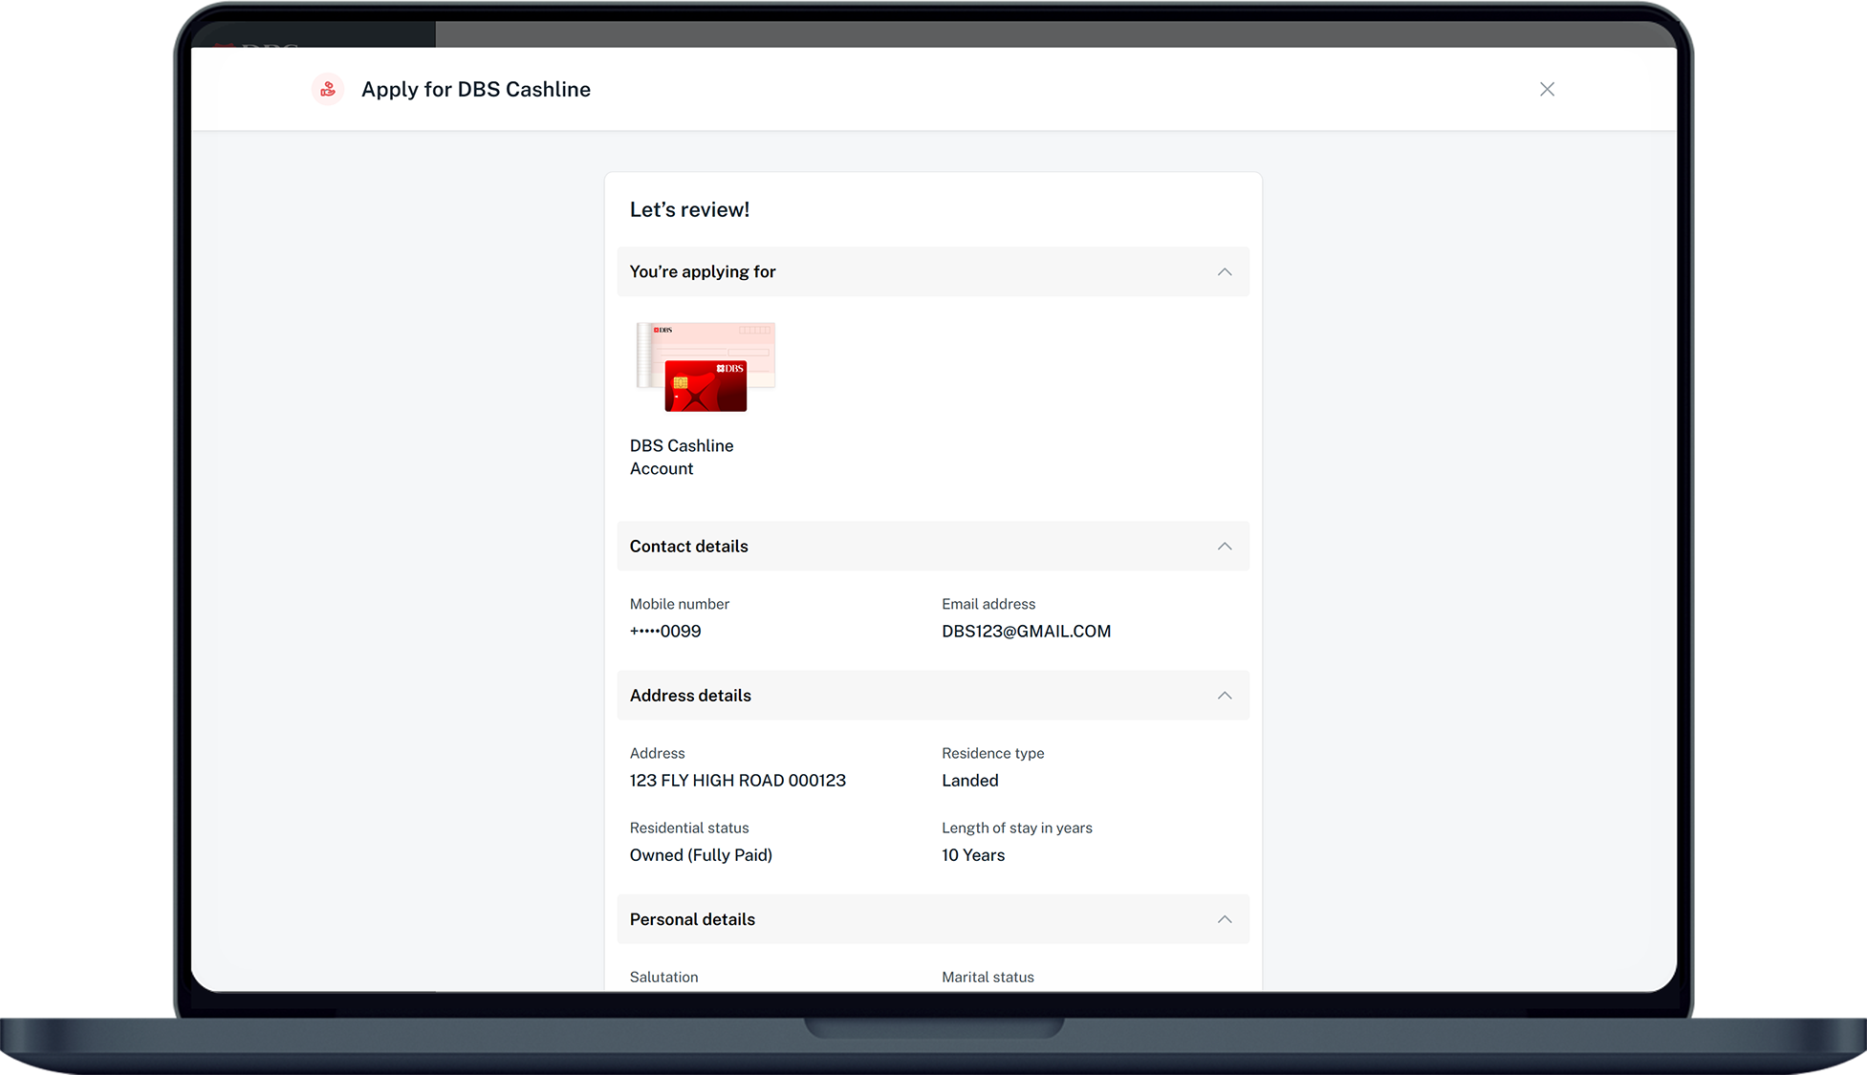1867x1075 pixels.
Task: Collapse the "You're applying for" section chevron
Action: (x=1224, y=272)
